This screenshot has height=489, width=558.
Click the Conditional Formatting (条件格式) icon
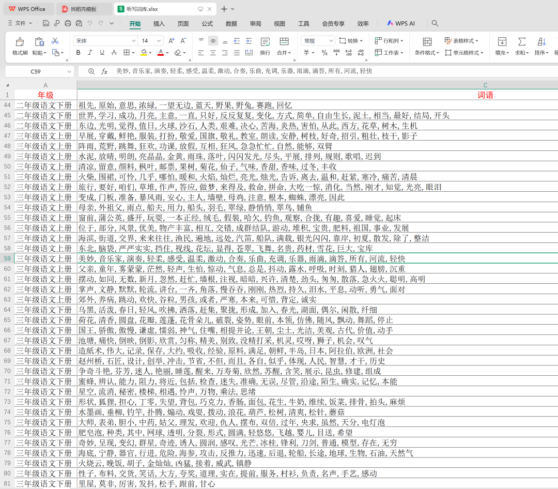(x=427, y=42)
